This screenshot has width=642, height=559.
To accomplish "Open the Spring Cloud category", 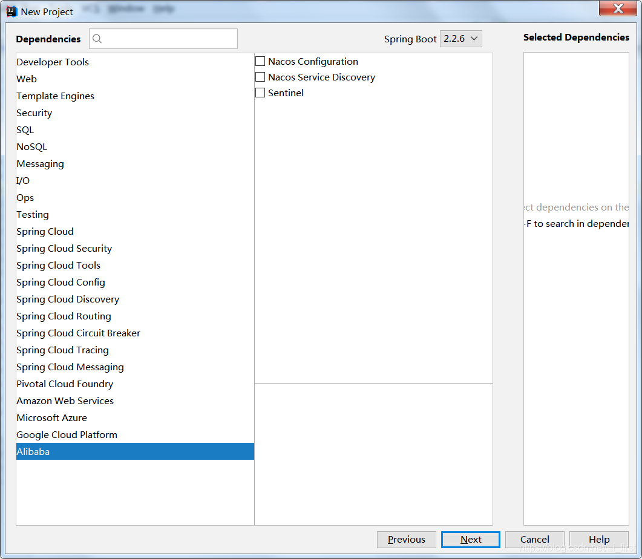I will (x=135, y=232).
